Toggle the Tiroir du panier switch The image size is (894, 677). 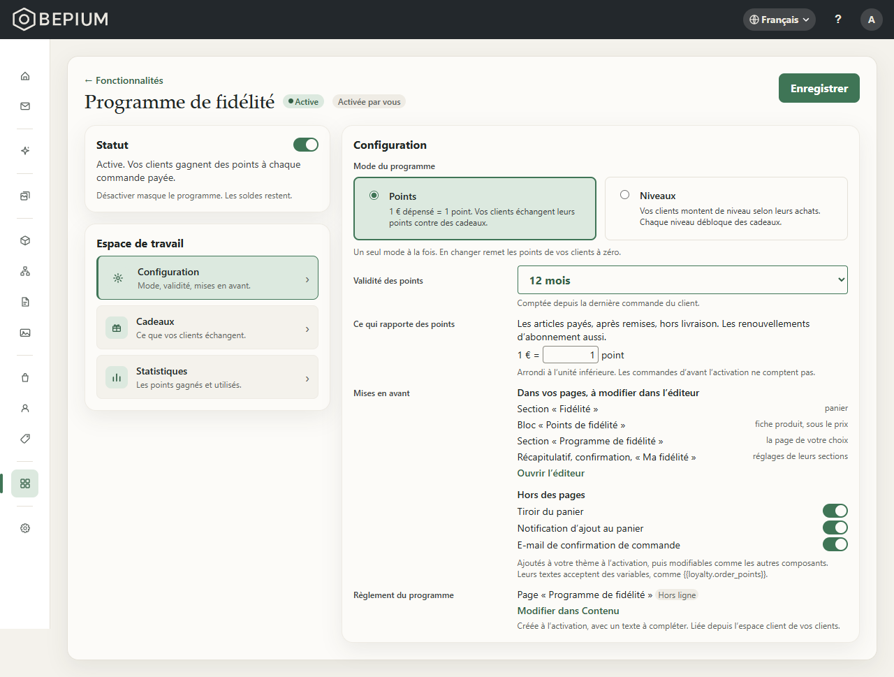click(835, 511)
